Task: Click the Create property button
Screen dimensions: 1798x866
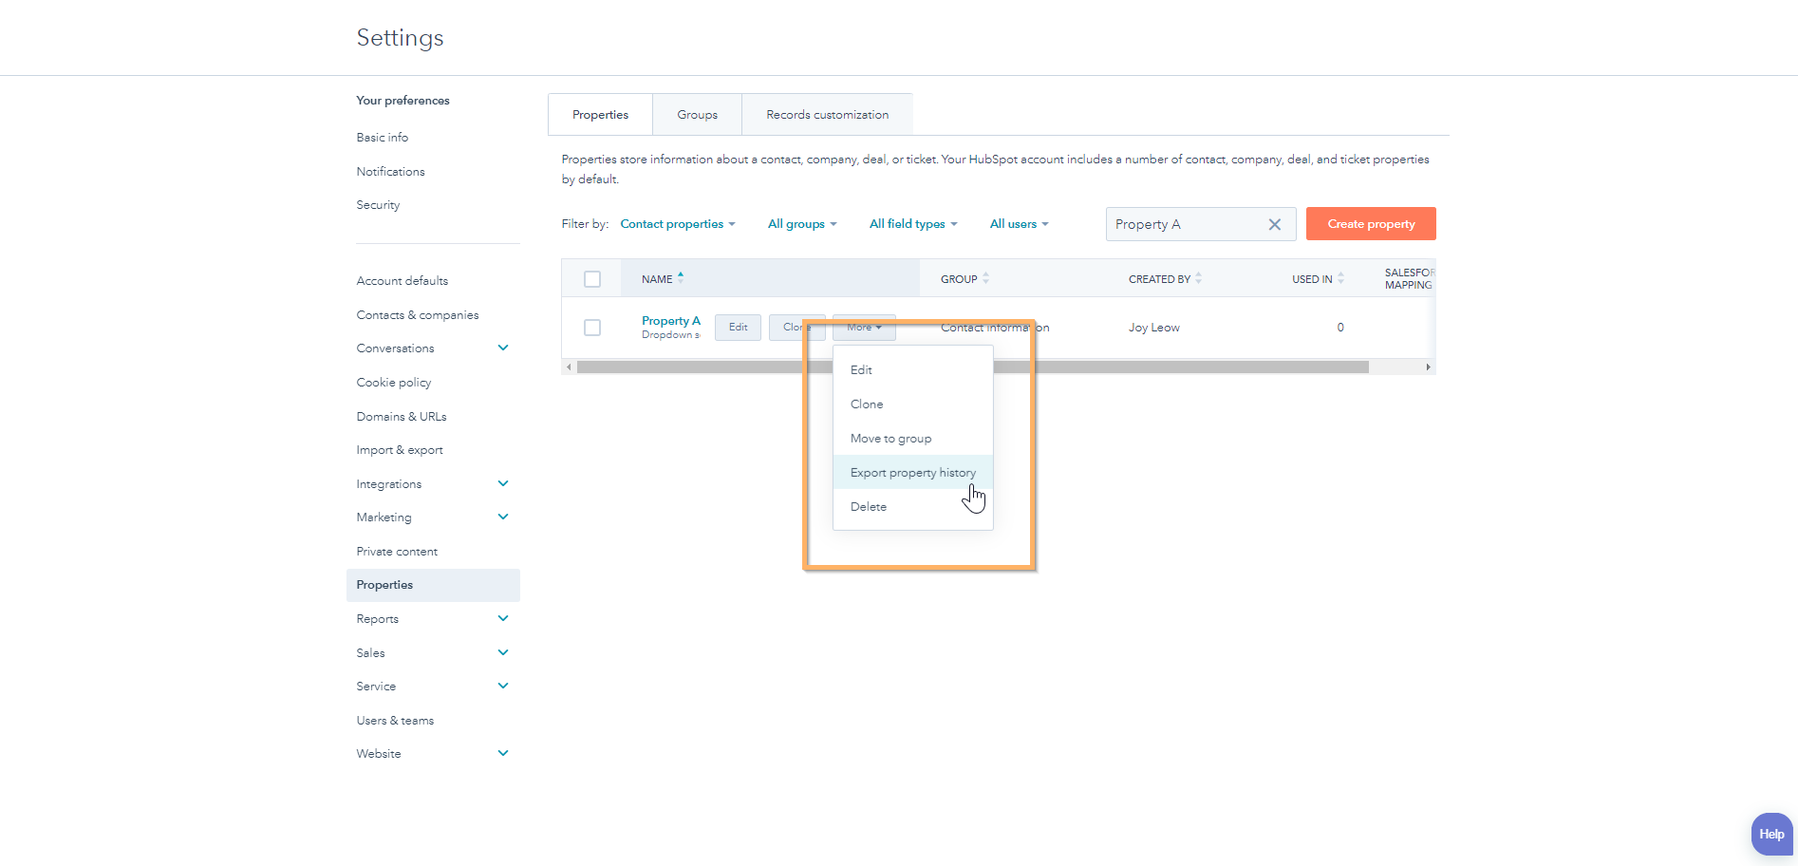Action: (x=1370, y=223)
